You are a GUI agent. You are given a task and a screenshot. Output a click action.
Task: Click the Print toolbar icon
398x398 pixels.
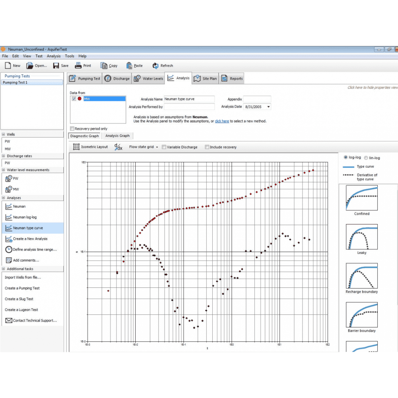point(78,66)
